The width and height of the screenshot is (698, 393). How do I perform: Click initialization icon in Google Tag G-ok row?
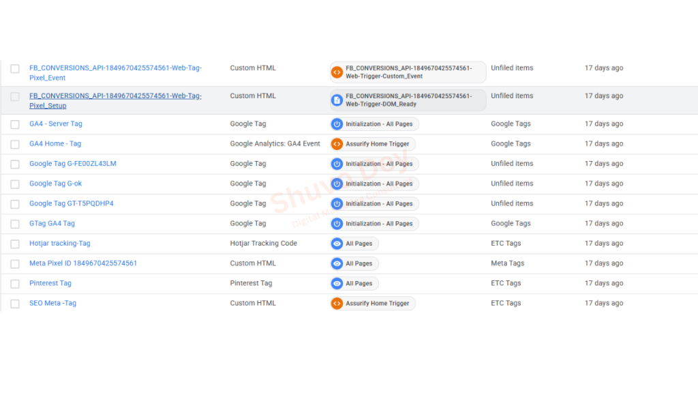point(337,184)
